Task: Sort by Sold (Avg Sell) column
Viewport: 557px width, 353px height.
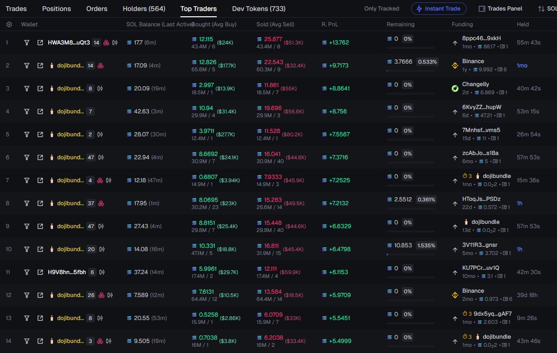Action: 275,24
